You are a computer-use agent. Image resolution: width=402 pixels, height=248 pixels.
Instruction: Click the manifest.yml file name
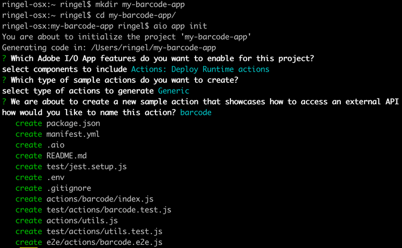[73, 134]
